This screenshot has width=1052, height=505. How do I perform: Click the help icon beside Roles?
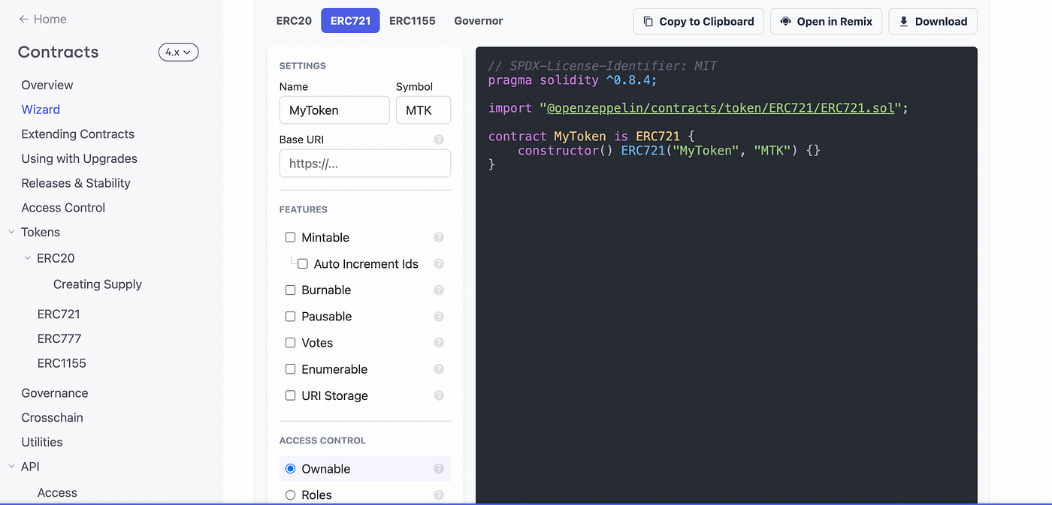[439, 494]
